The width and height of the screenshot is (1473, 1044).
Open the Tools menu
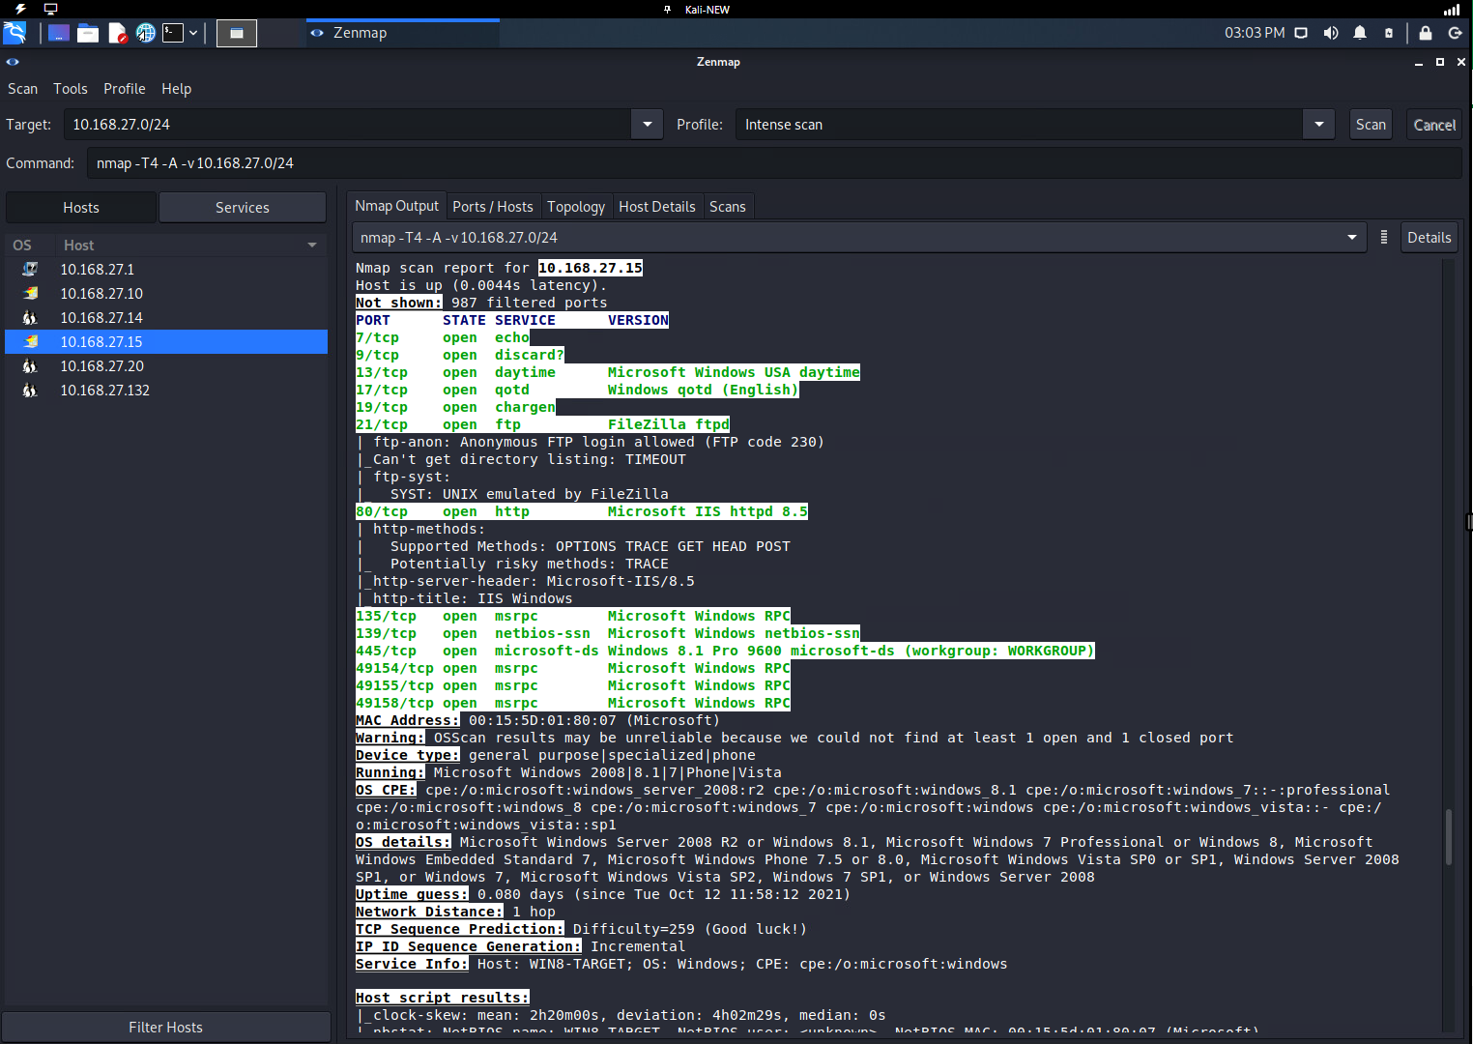[71, 89]
